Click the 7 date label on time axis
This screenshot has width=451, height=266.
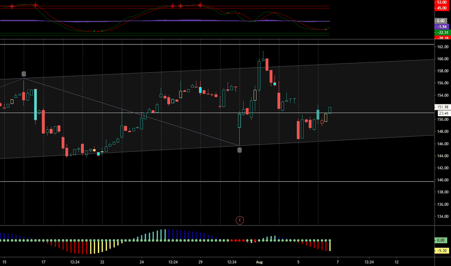(338, 262)
